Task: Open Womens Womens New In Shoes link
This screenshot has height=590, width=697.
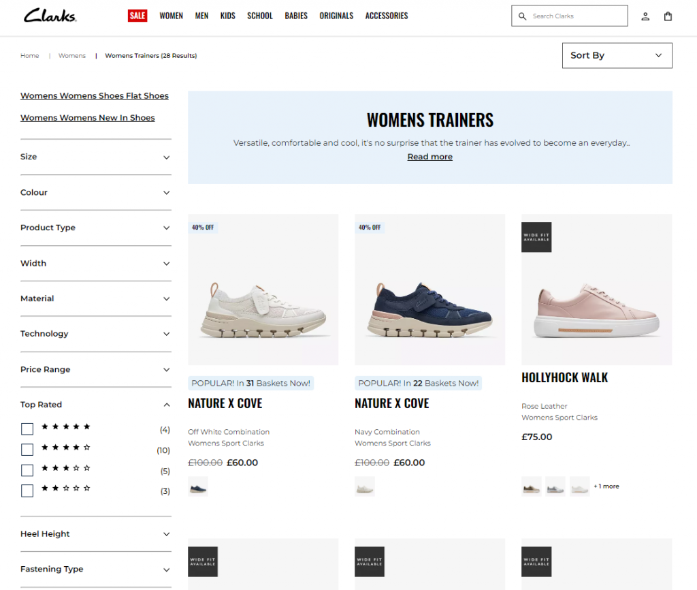Action: click(x=87, y=118)
